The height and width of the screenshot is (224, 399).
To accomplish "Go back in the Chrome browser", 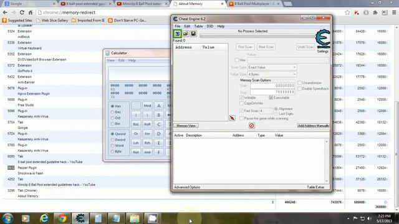I will [x=5, y=12].
